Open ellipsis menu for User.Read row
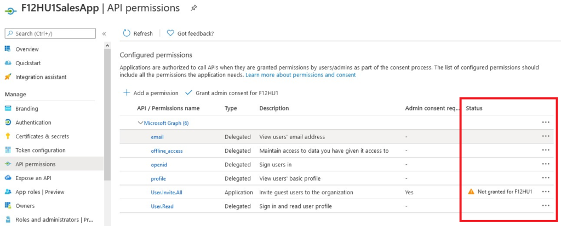This screenshot has width=561, height=226. (x=546, y=206)
